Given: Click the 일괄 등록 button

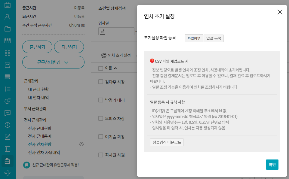Looking at the screenshot, I should (214, 38).
